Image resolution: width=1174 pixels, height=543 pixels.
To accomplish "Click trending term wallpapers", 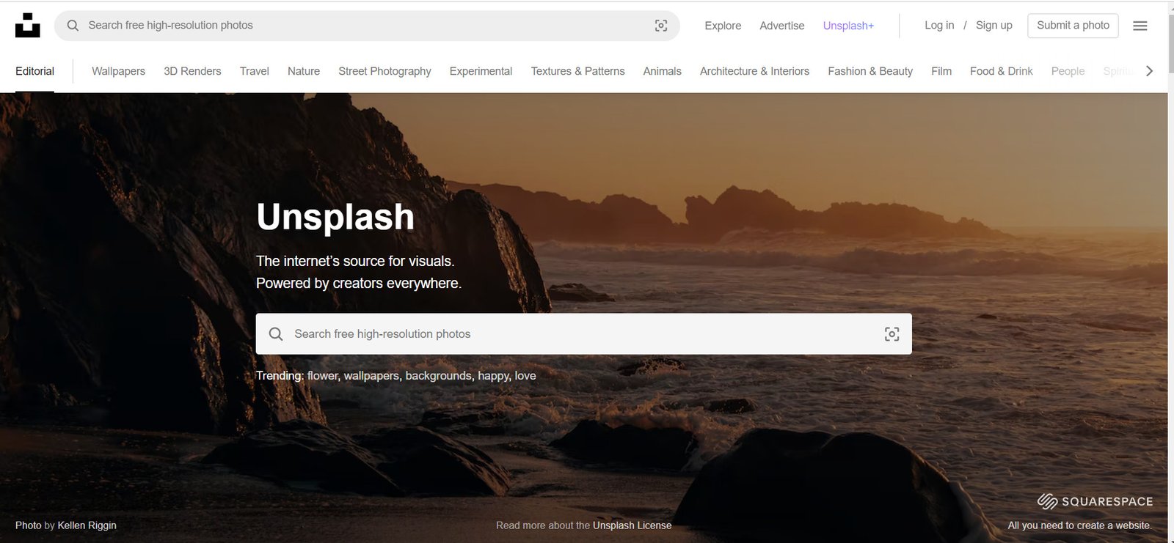I will pyautogui.click(x=372, y=376).
